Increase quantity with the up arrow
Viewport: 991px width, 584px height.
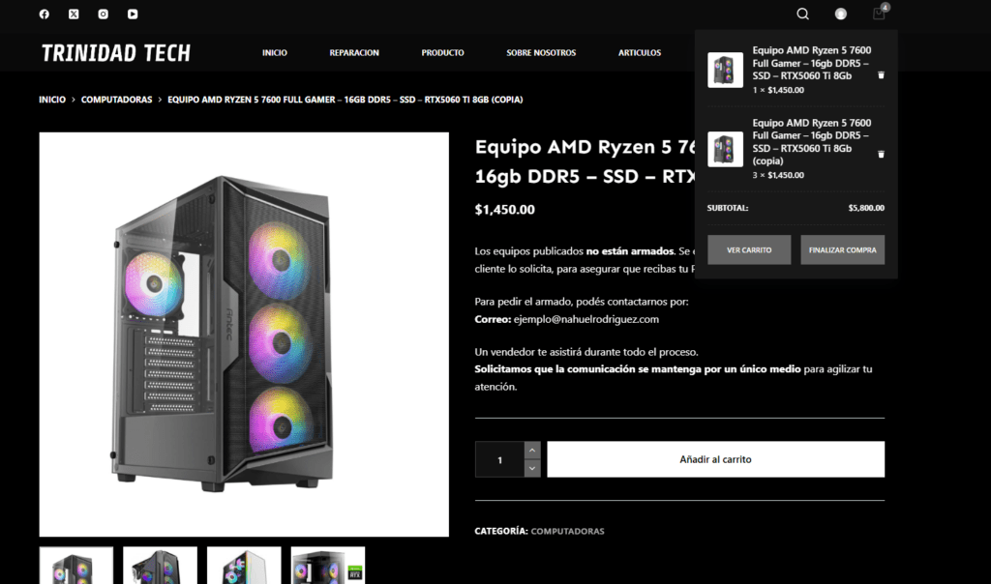pos(532,450)
